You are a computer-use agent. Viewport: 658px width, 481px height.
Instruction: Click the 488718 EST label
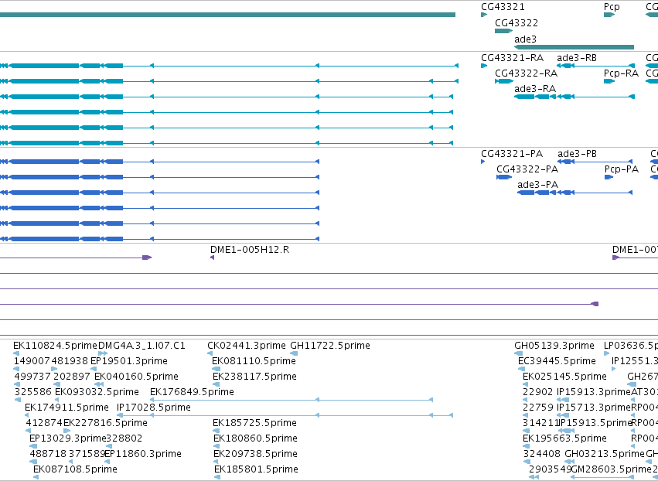pos(48,454)
